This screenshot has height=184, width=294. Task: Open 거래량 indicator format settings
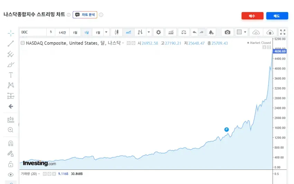point(49,174)
